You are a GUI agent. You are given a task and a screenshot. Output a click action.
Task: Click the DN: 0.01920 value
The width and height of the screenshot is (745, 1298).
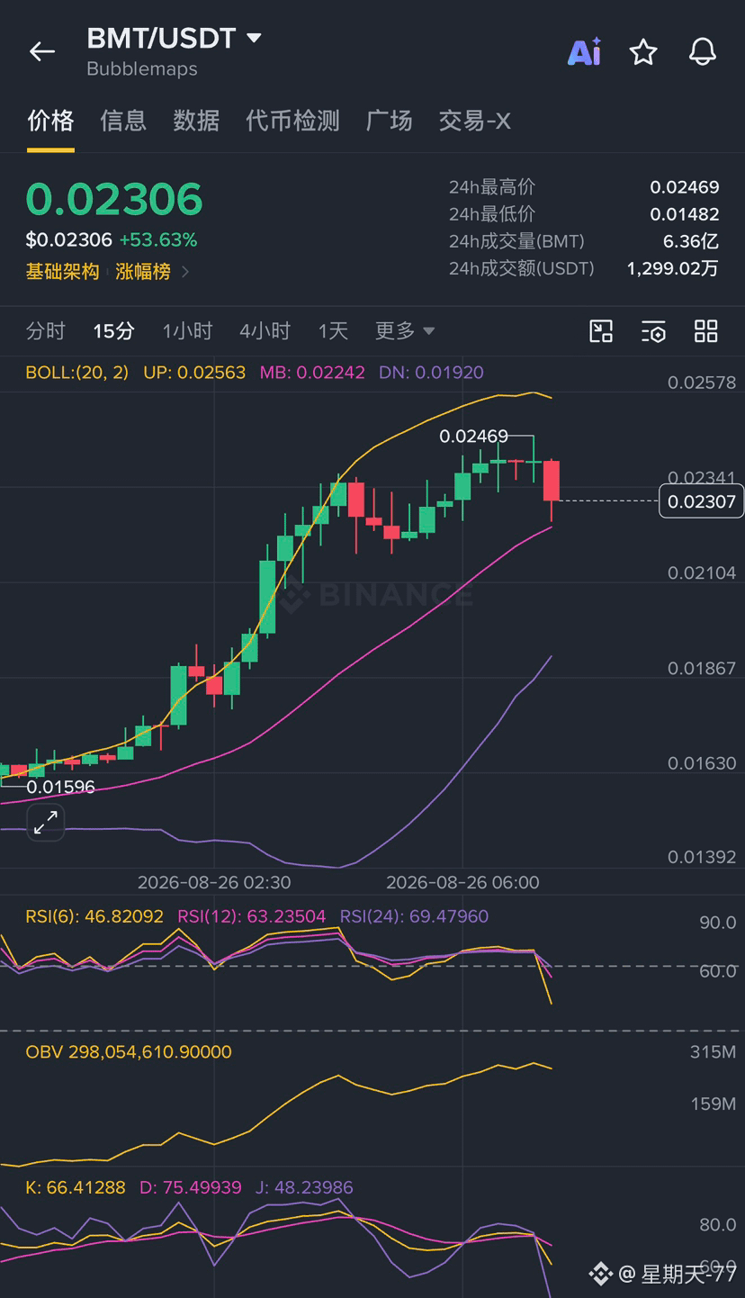point(431,372)
